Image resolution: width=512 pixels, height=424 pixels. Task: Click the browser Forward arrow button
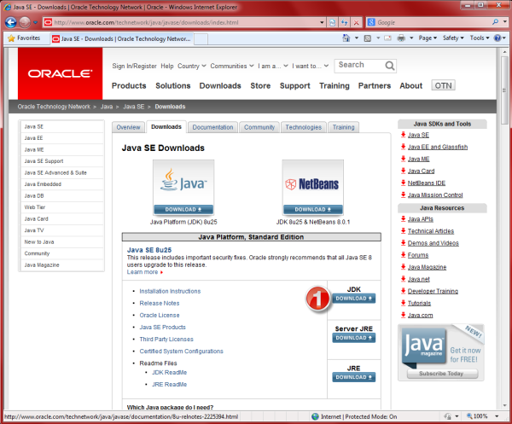pos(25,22)
